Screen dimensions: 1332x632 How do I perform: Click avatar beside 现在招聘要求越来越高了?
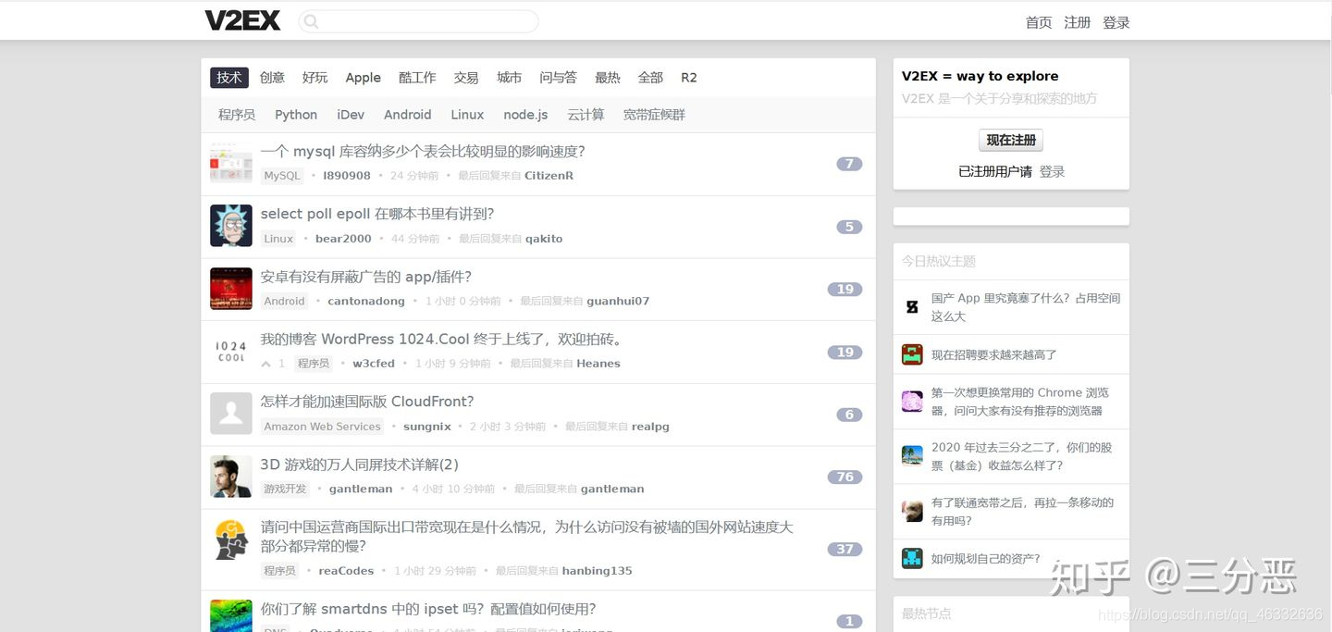pyautogui.click(x=912, y=354)
